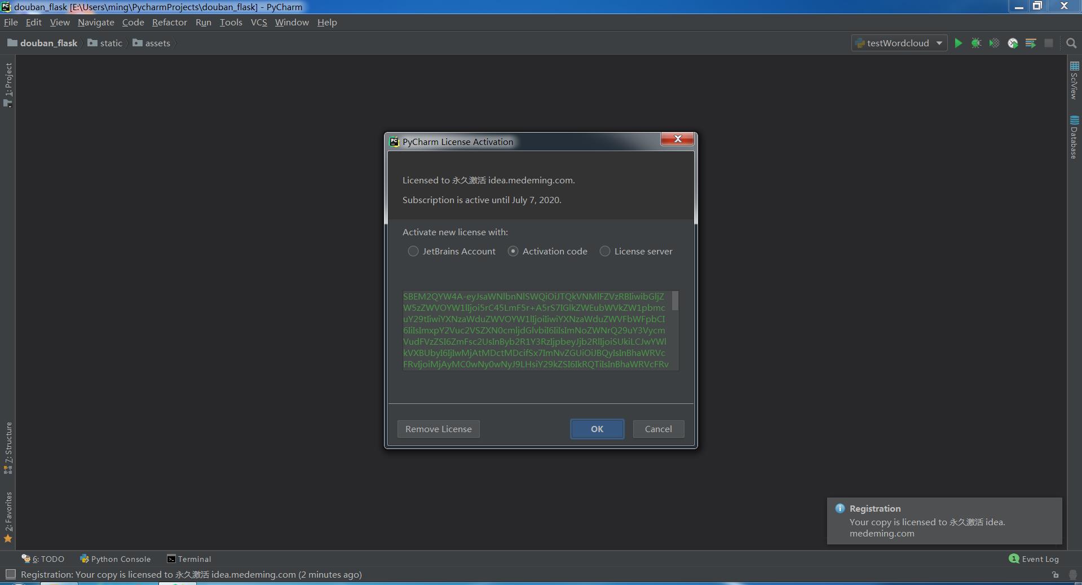Open the VCS menu

tap(259, 22)
